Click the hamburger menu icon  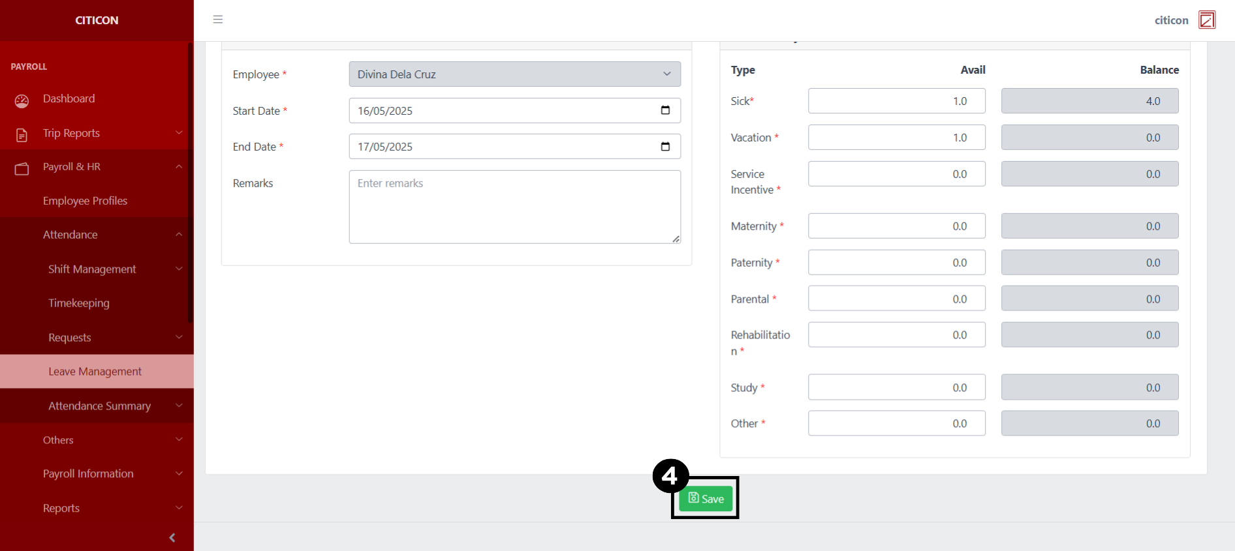[218, 20]
